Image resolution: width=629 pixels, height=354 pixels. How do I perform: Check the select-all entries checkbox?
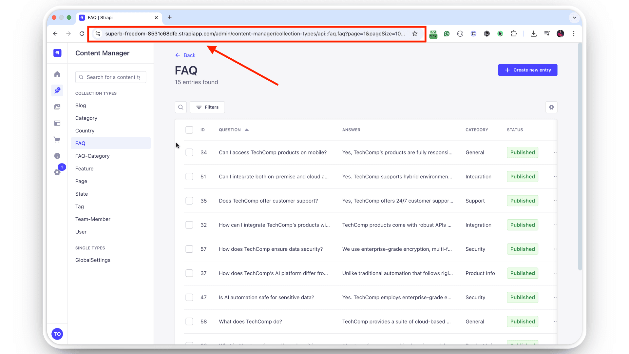(x=189, y=130)
